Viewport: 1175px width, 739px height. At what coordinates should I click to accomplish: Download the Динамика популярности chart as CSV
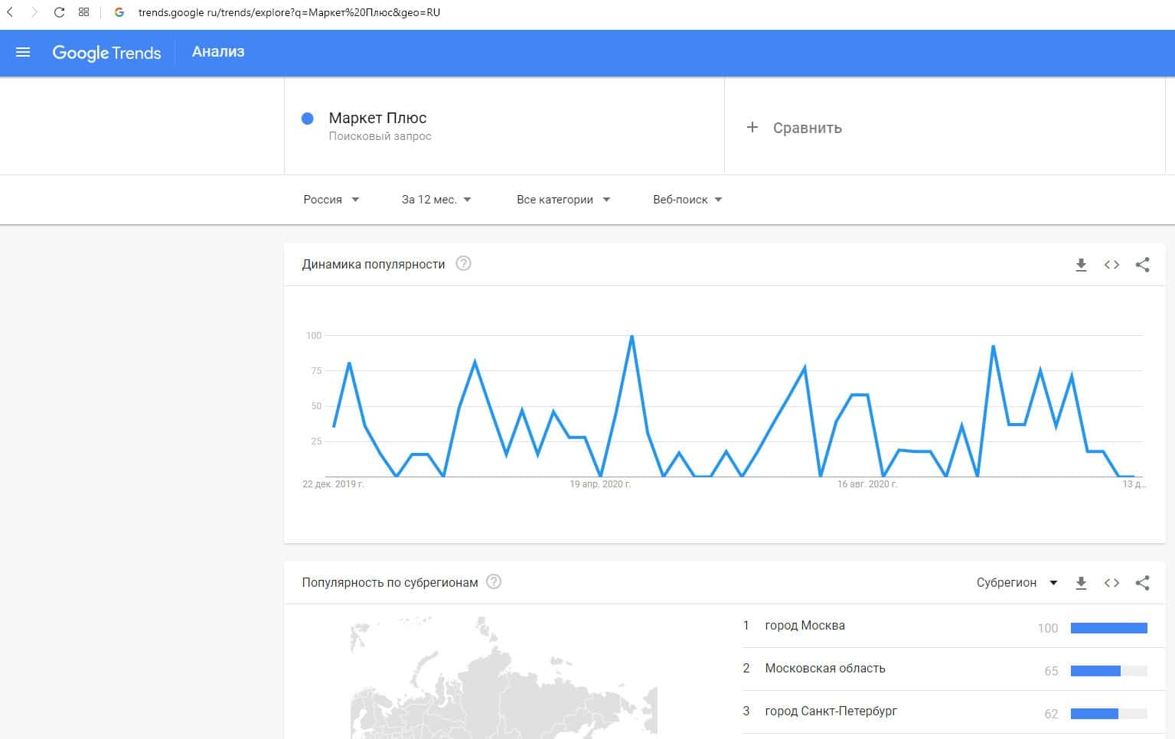pos(1081,265)
